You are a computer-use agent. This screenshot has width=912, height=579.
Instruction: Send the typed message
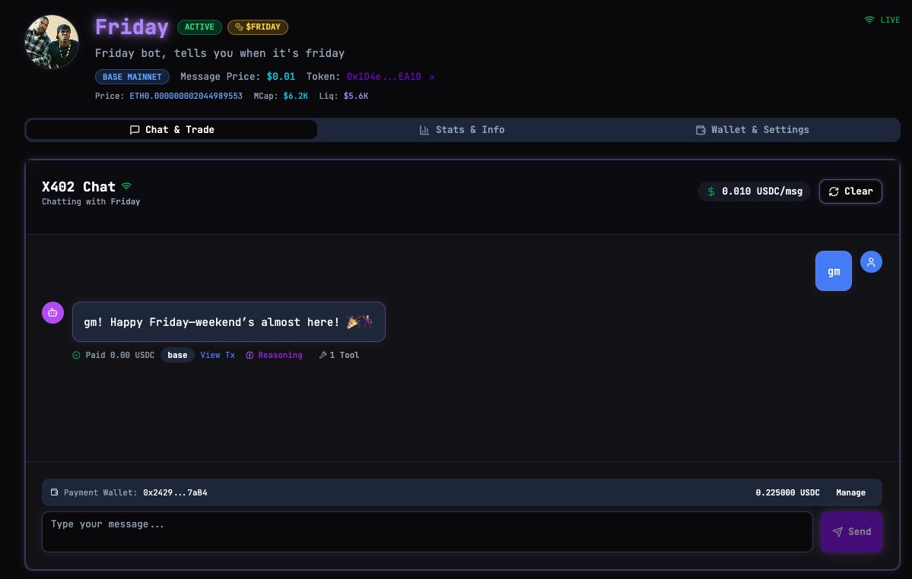coord(851,531)
